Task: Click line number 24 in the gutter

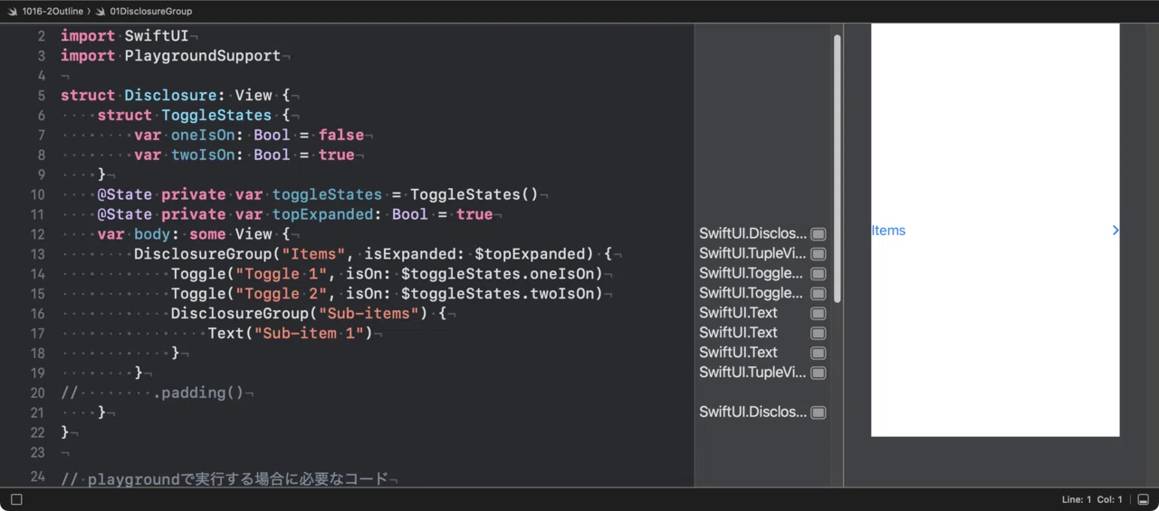Action: tap(37, 477)
